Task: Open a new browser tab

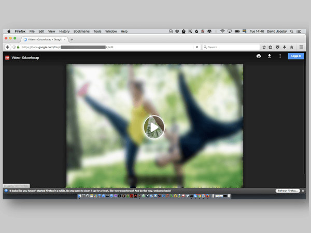Action: (72, 39)
